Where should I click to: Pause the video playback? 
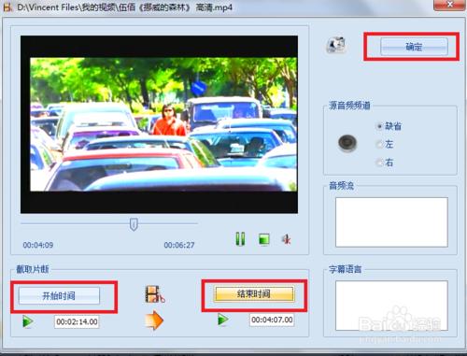pos(240,239)
